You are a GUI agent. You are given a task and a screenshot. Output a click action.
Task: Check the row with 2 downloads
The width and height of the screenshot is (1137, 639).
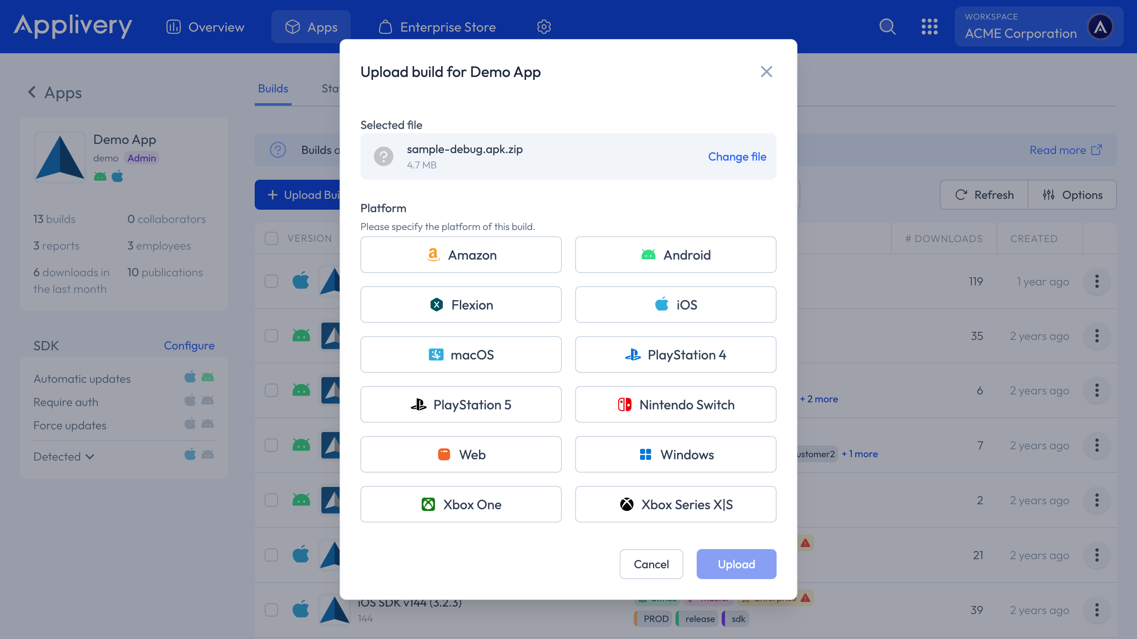271,500
